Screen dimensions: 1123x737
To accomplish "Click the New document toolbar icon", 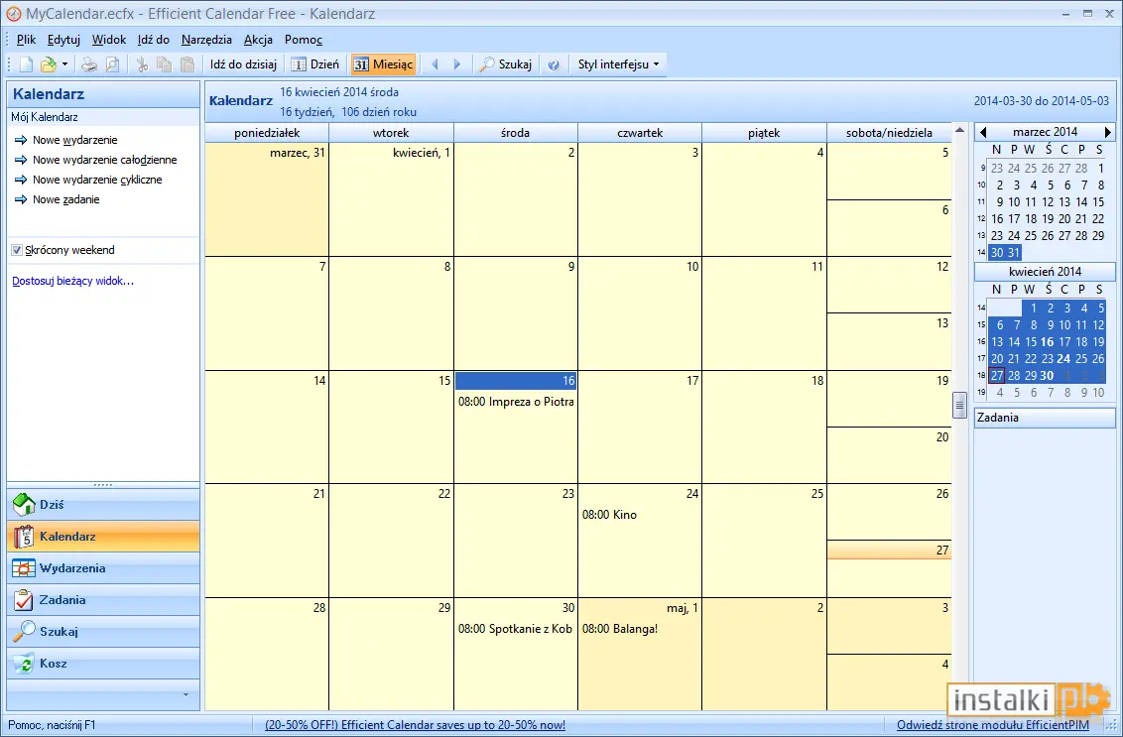I will (x=26, y=64).
